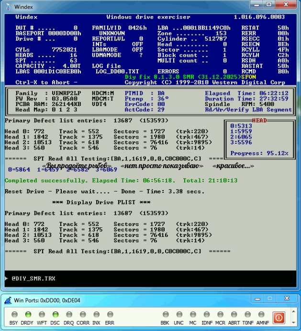Viewport: 301px width, 331px height.
Task: Click the BBK error indicator light
Action: [x=166, y=315]
